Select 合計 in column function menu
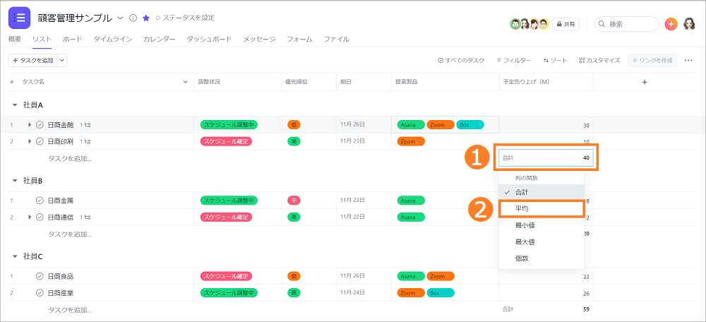 tap(542, 192)
